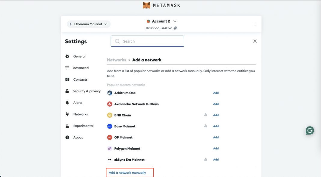Image resolution: width=321 pixels, height=177 pixels.
Task: Open the Contacts book icon
Action: 67,79
